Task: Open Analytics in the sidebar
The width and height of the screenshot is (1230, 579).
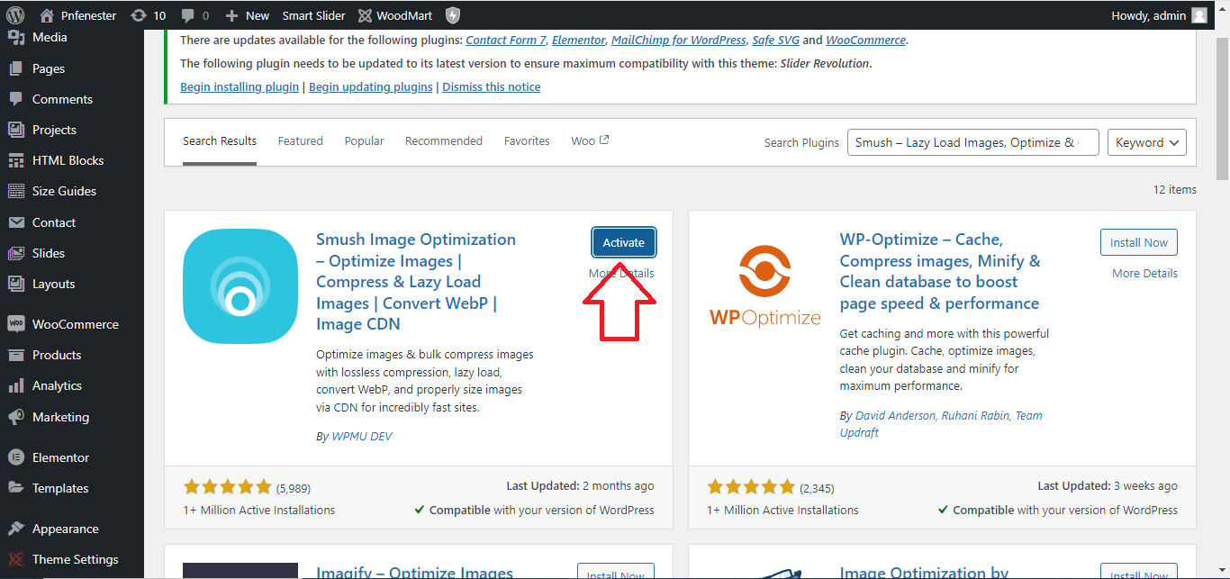Action: tap(57, 385)
